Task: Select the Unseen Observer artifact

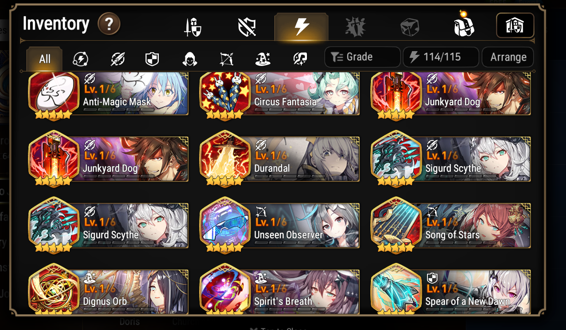Action: click(279, 225)
